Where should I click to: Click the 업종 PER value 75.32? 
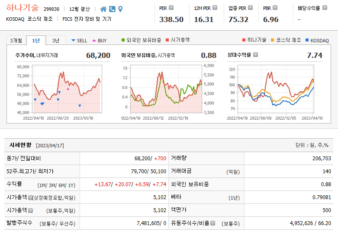coord(238,19)
